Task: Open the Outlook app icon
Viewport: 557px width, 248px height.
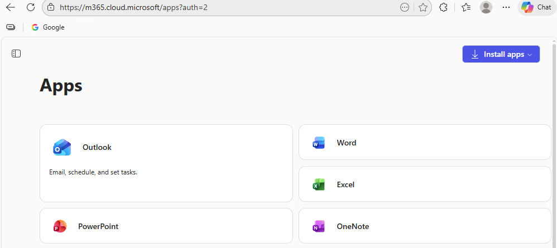Action: pos(62,147)
